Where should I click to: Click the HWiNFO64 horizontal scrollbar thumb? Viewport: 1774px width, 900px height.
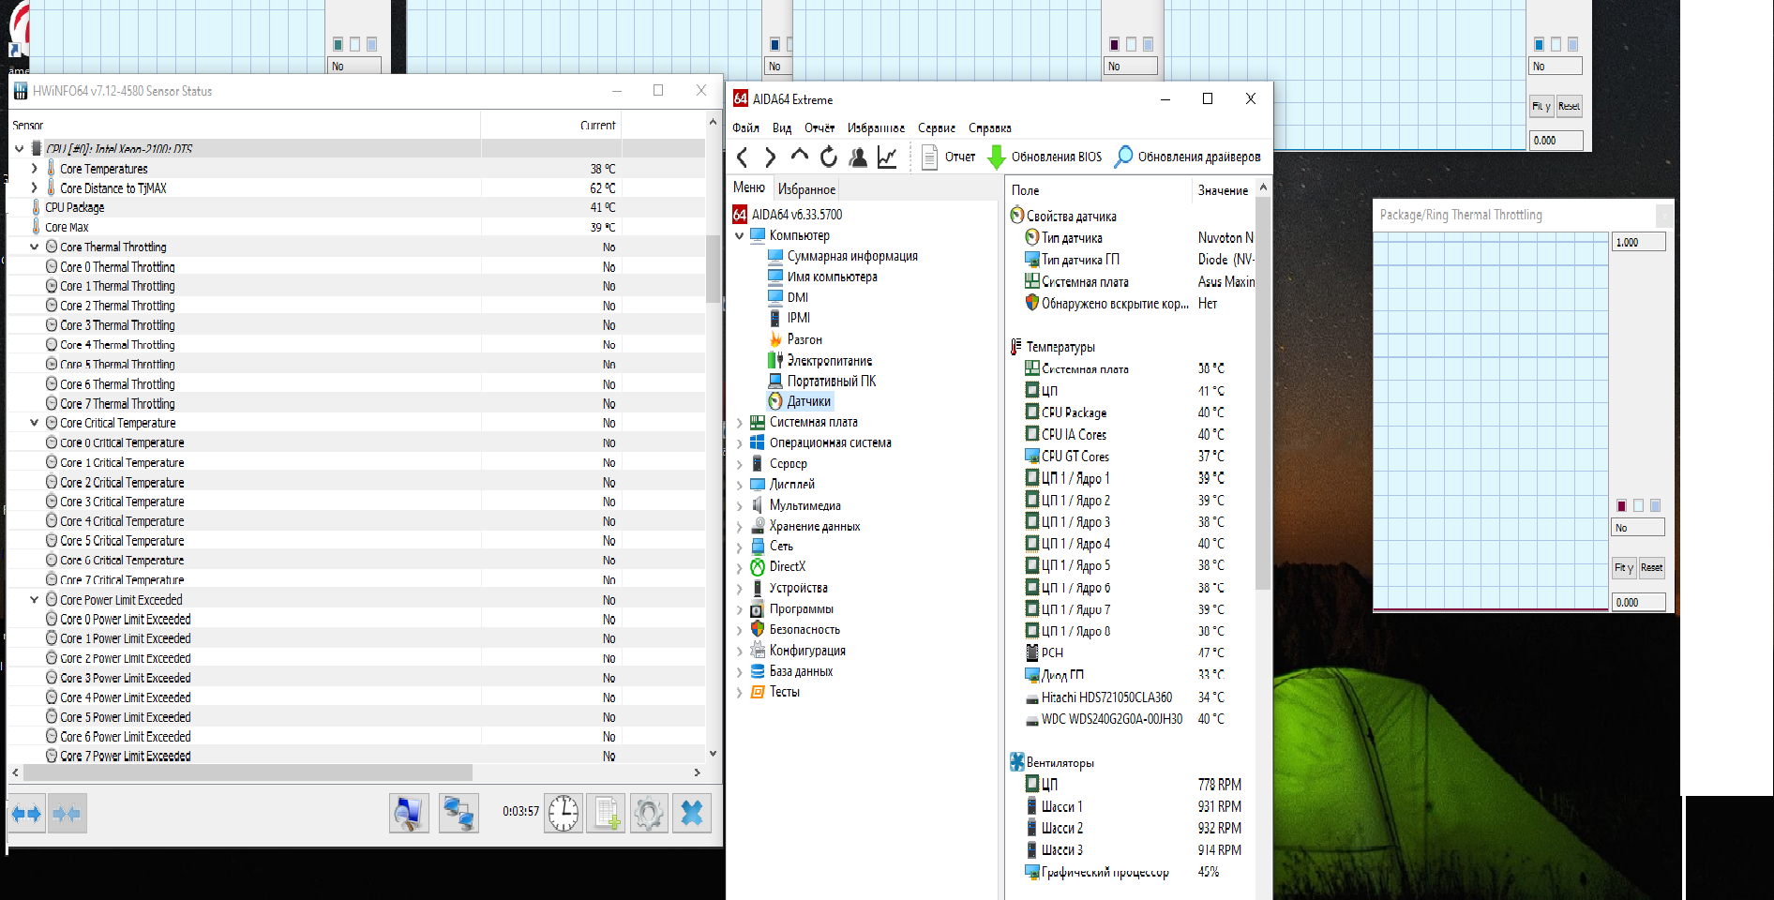click(x=248, y=772)
